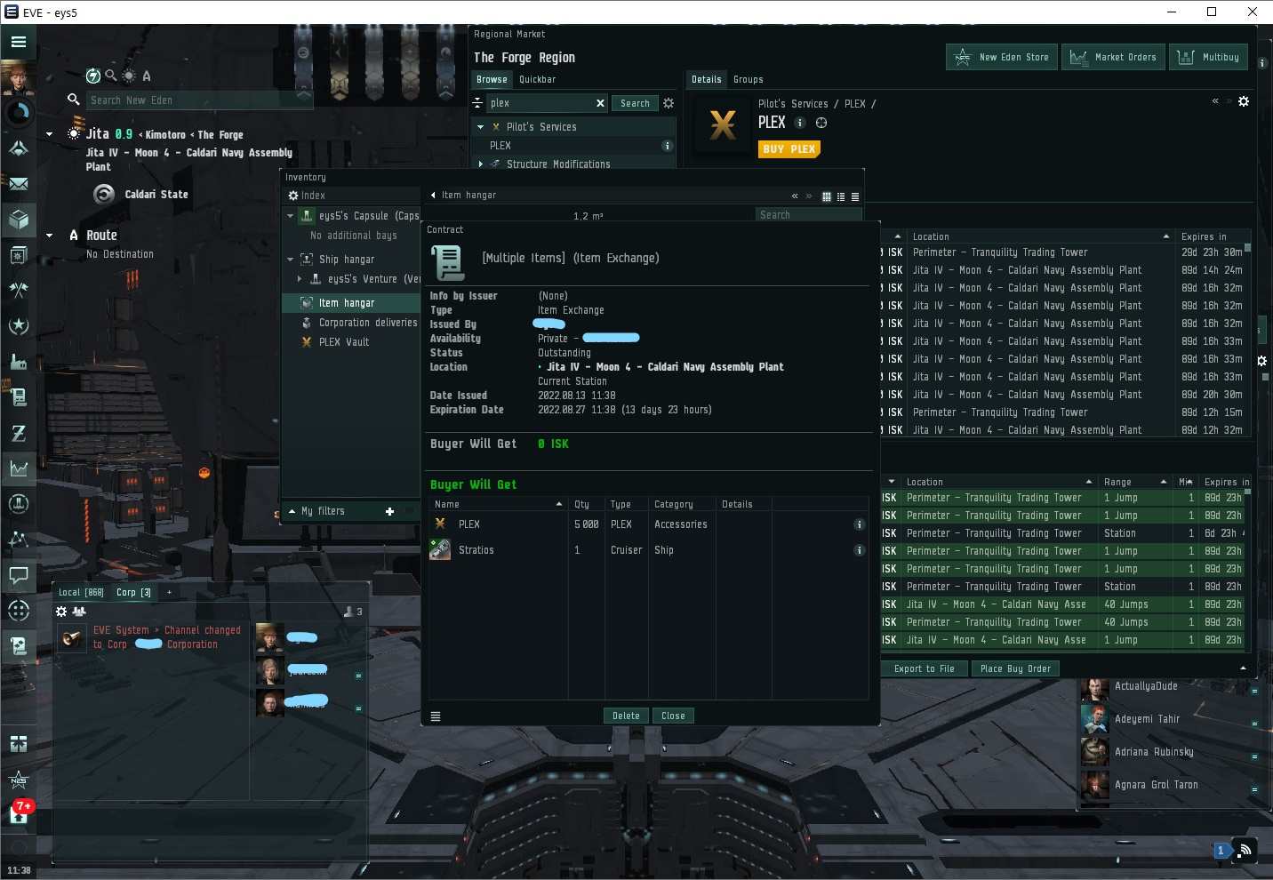
Task: Open Multibuy
Action: (1208, 57)
